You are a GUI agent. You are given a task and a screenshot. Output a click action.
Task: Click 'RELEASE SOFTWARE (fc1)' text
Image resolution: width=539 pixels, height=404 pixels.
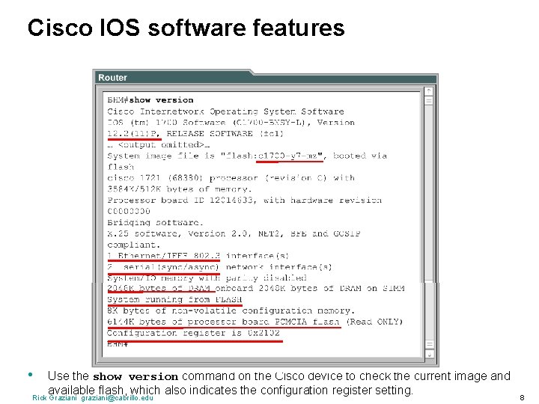225,133
